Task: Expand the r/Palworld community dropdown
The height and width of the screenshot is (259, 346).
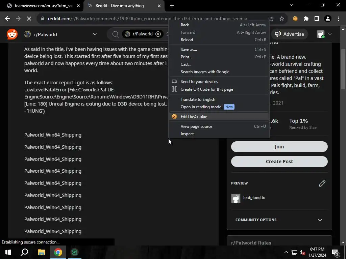Action: point(95,34)
